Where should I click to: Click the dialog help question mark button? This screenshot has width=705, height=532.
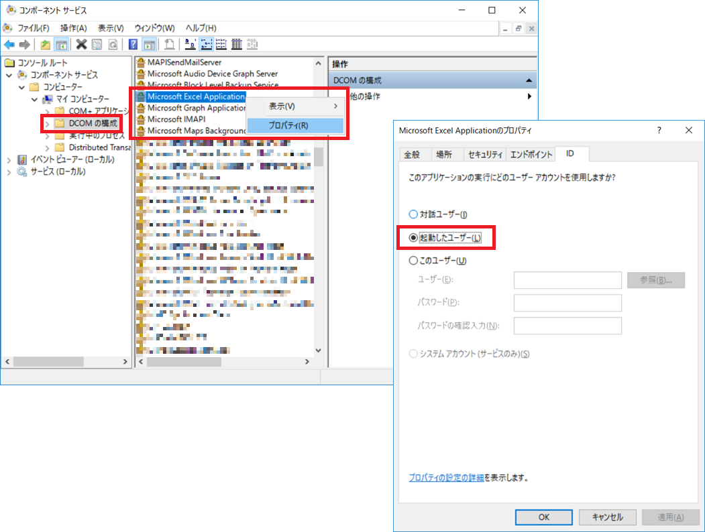(x=659, y=131)
